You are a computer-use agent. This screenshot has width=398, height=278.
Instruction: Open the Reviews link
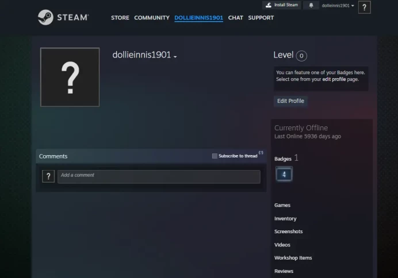click(284, 271)
